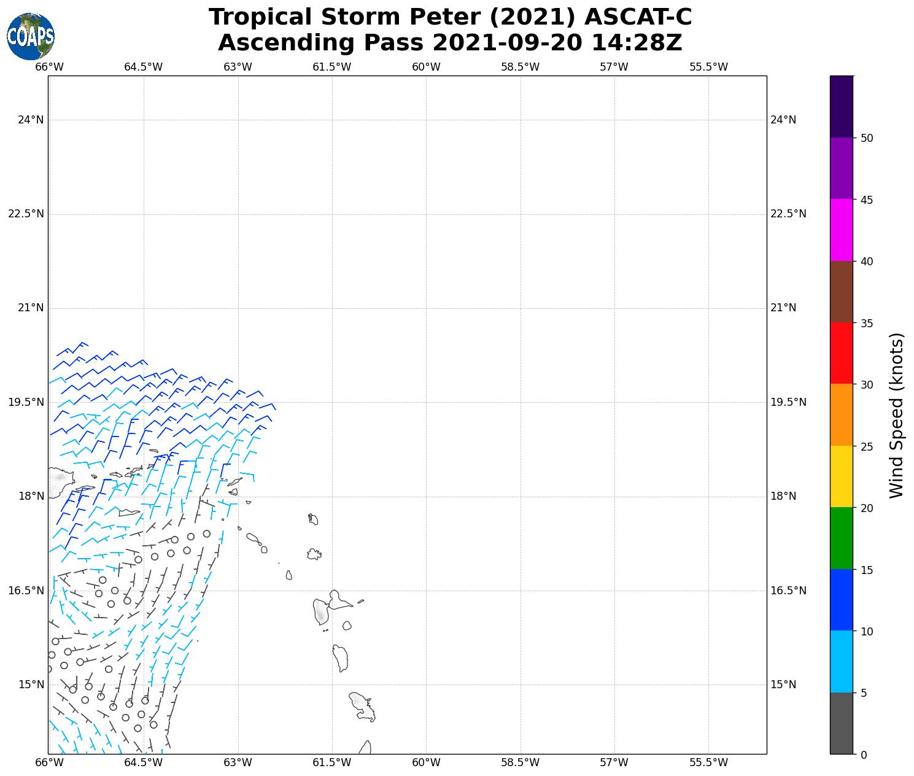This screenshot has width=914, height=776.
Task: Click the Dominica island outline
Action: (340, 658)
